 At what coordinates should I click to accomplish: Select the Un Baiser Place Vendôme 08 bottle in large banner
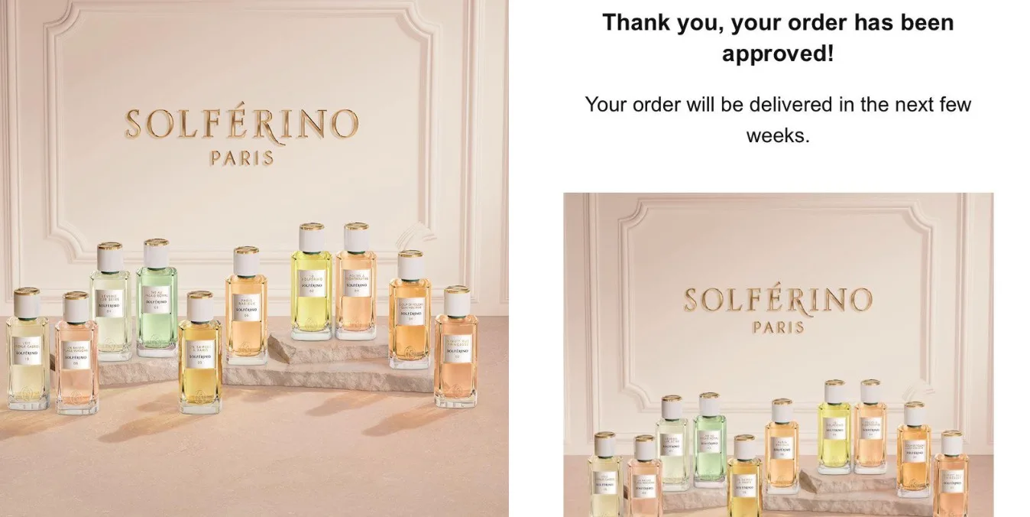pos(76,352)
